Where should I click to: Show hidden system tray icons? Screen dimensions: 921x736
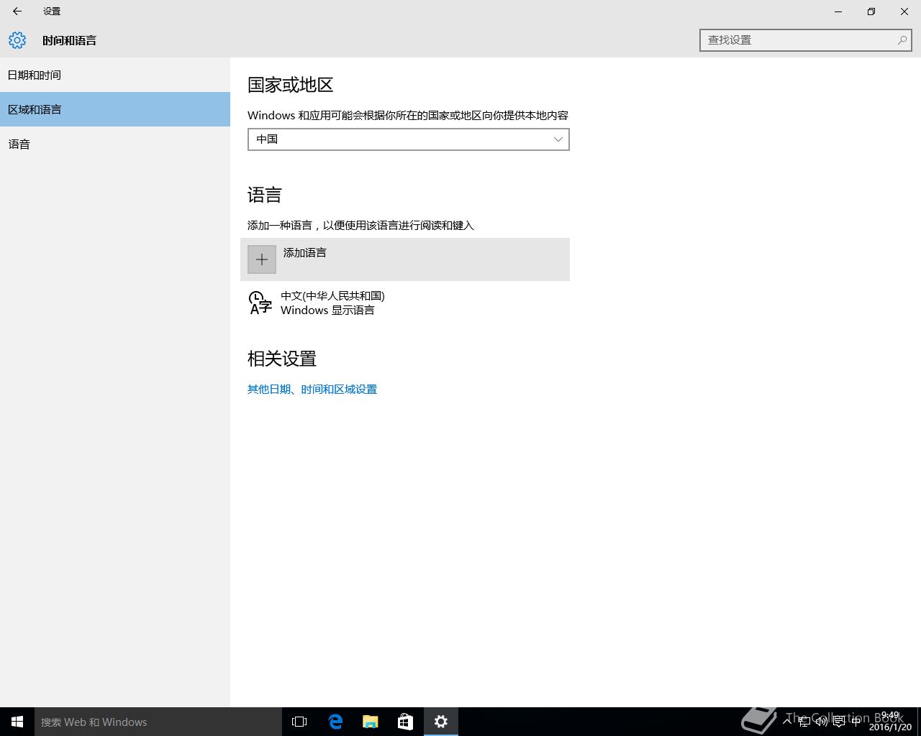pos(787,722)
